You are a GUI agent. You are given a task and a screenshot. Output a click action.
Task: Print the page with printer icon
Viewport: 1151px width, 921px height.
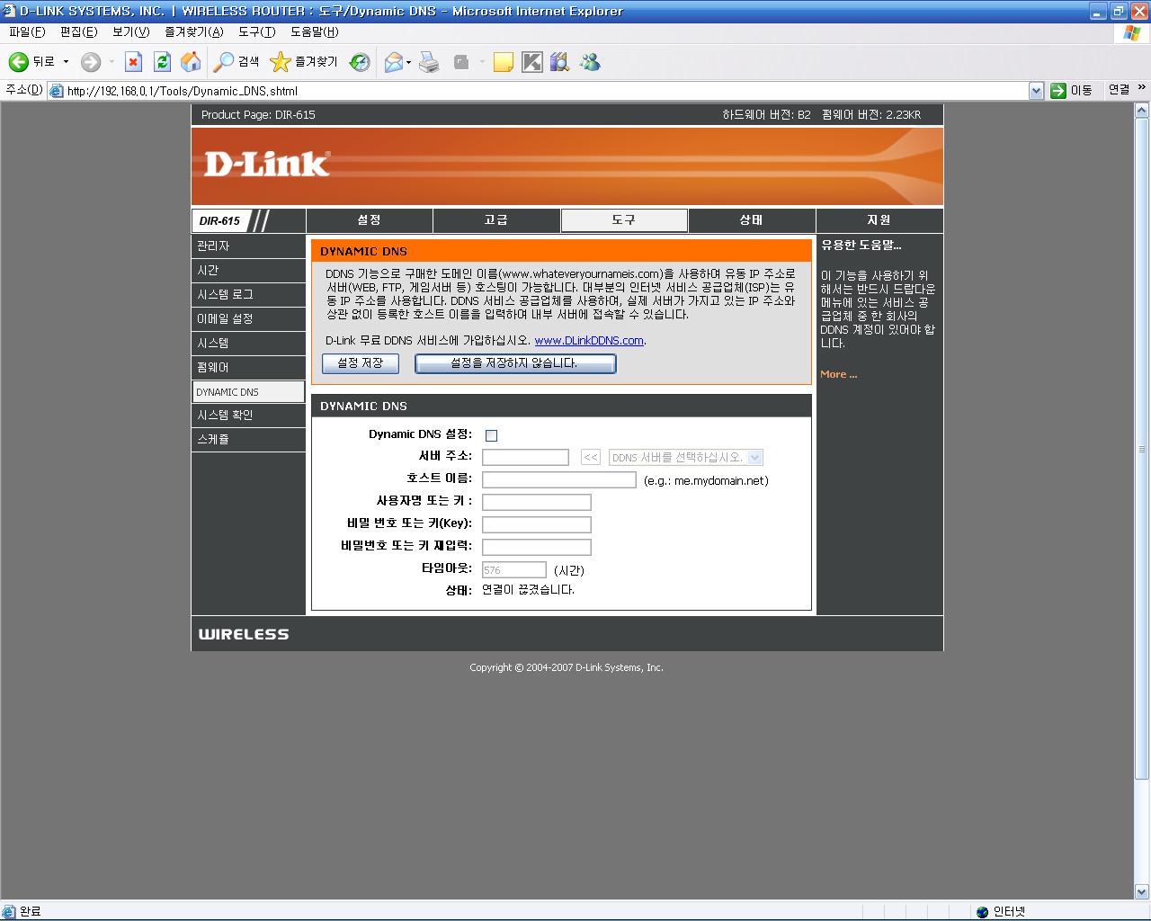click(430, 62)
